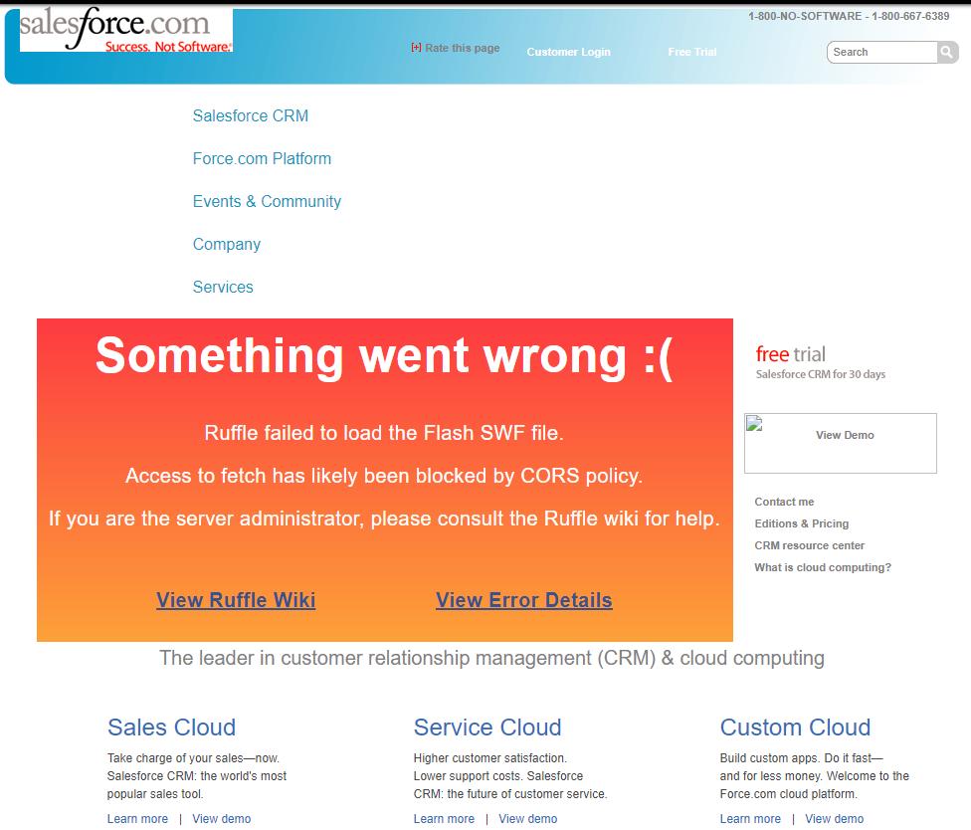Screen dimensions: 971x830
Task: Open the View Ruffle Wiki link
Action: click(x=236, y=599)
